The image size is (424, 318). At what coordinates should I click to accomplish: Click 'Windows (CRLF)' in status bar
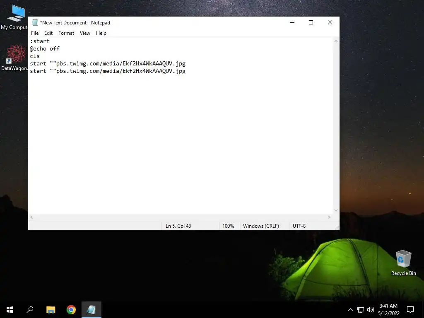pos(261,226)
